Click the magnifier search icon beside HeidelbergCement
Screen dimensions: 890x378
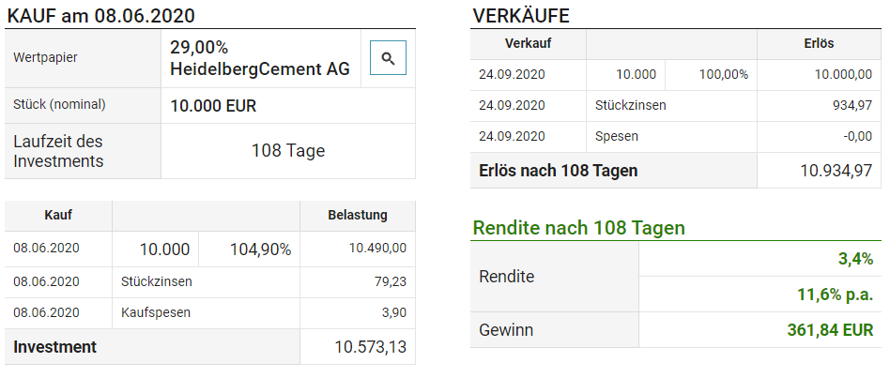388,58
